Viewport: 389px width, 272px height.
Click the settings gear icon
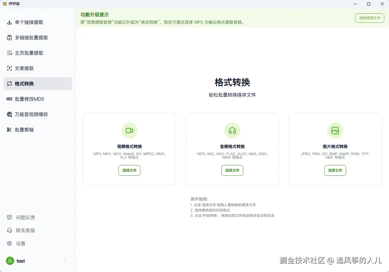point(9,244)
